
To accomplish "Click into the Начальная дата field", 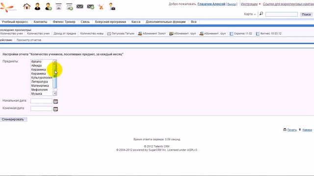I will tap(41, 101).
